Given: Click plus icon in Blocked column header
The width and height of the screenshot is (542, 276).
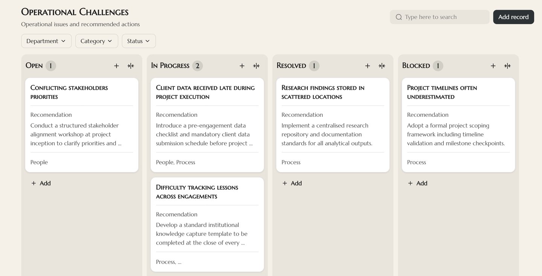Looking at the screenshot, I should (493, 66).
